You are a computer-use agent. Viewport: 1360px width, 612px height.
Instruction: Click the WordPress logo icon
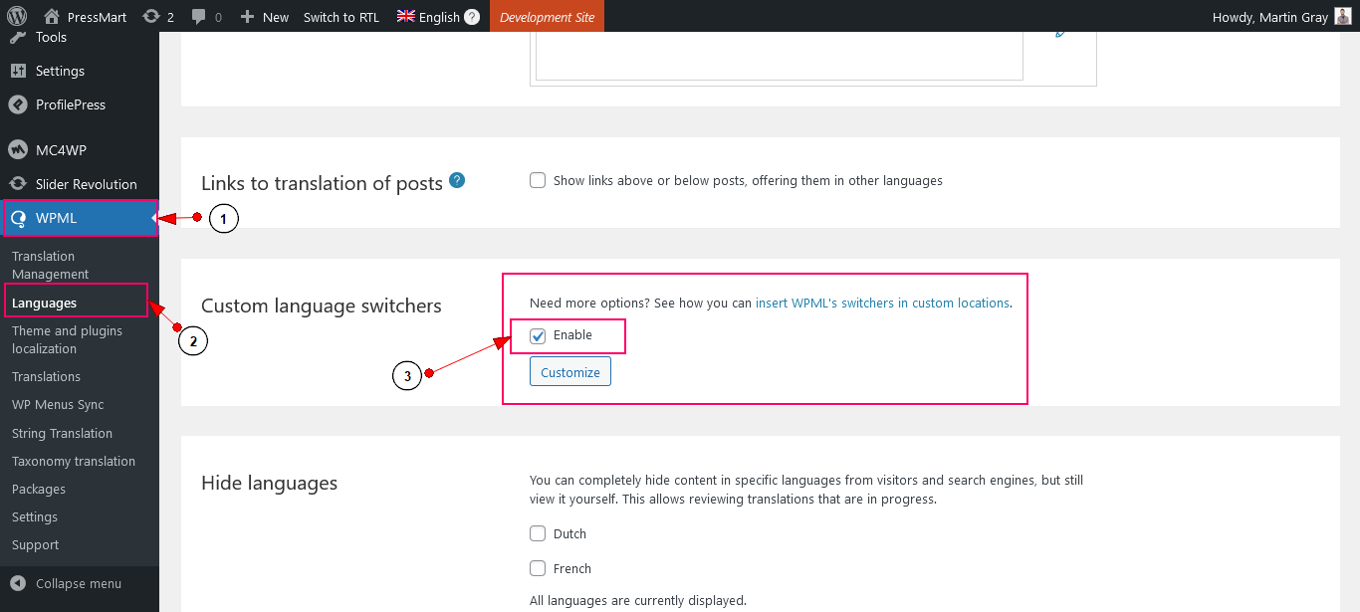click(x=17, y=16)
